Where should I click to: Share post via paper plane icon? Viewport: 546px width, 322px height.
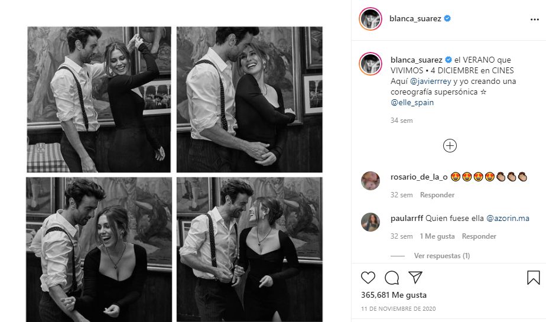[415, 278]
